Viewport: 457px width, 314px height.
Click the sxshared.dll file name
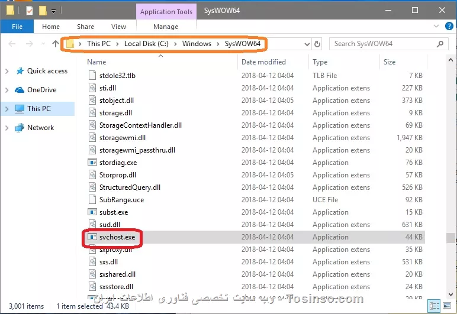tap(117, 274)
